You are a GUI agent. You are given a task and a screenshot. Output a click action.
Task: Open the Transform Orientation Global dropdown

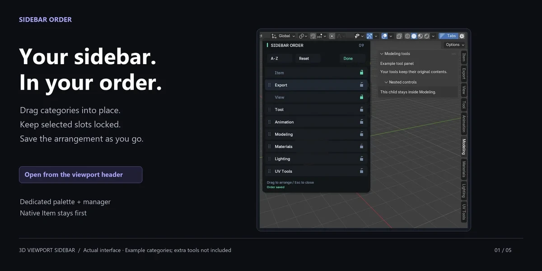[x=283, y=36]
